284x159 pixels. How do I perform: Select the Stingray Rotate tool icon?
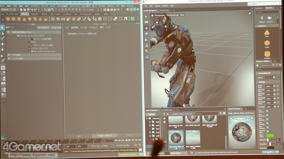coord(146,33)
